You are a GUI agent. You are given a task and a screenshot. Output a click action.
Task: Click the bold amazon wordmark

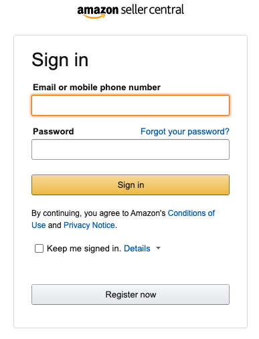click(x=98, y=10)
